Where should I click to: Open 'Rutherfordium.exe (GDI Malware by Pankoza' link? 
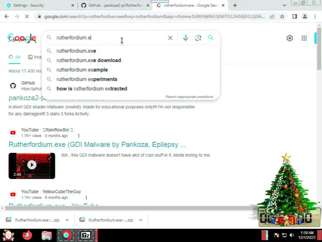pos(97,144)
